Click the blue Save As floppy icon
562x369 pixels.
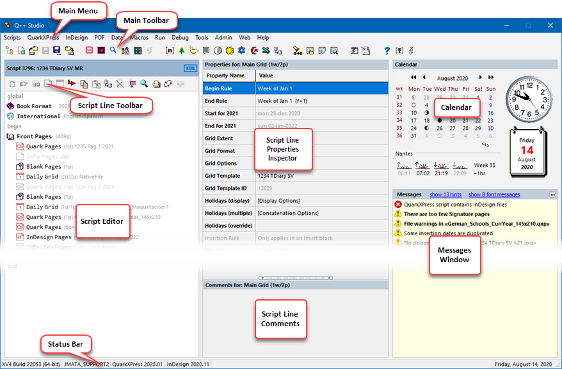coord(57,51)
